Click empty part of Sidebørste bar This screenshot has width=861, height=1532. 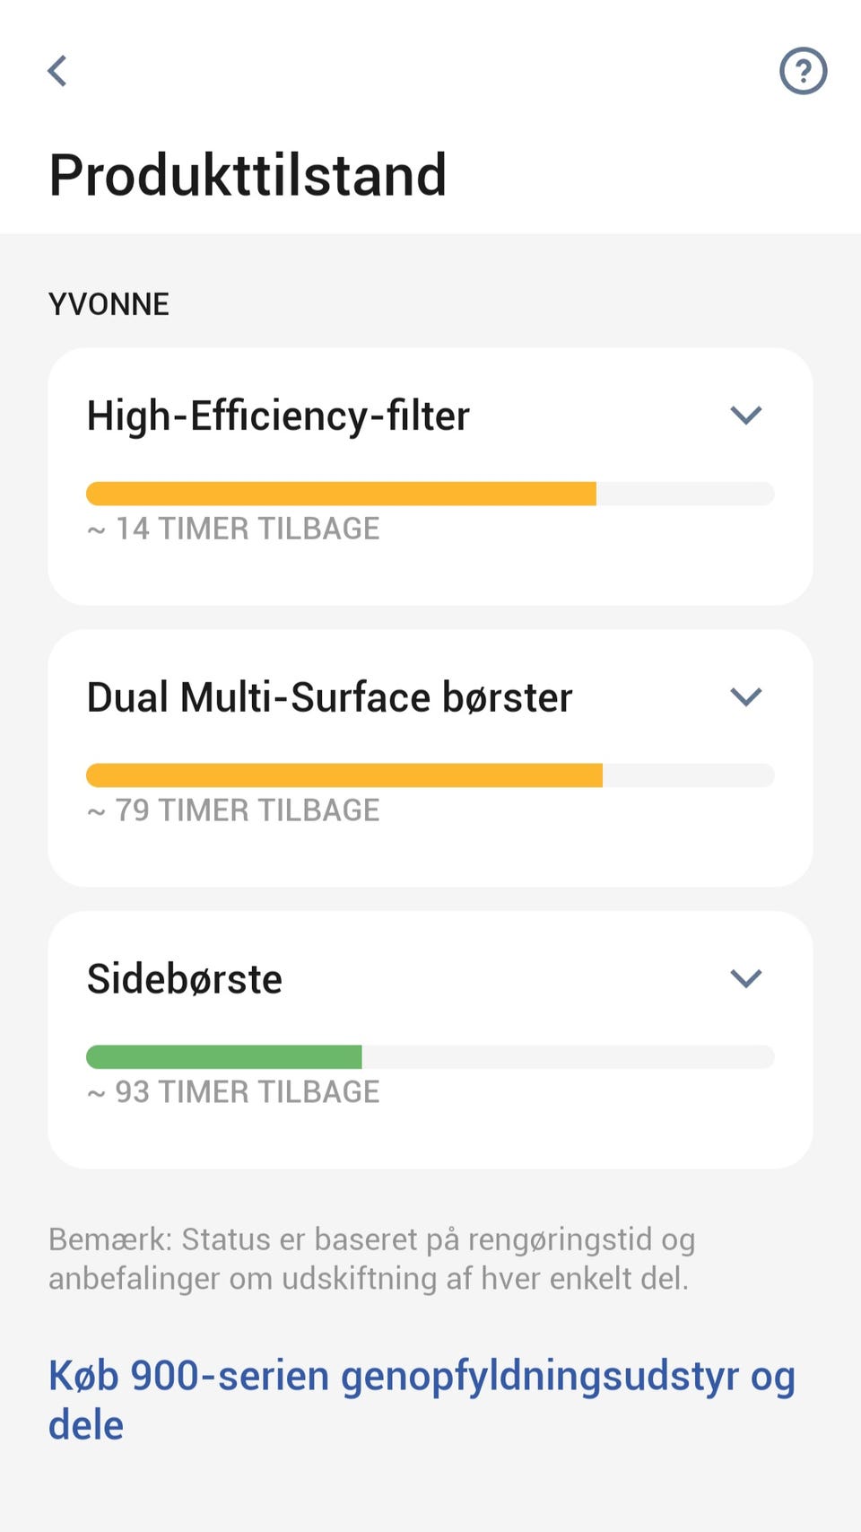click(x=567, y=1057)
